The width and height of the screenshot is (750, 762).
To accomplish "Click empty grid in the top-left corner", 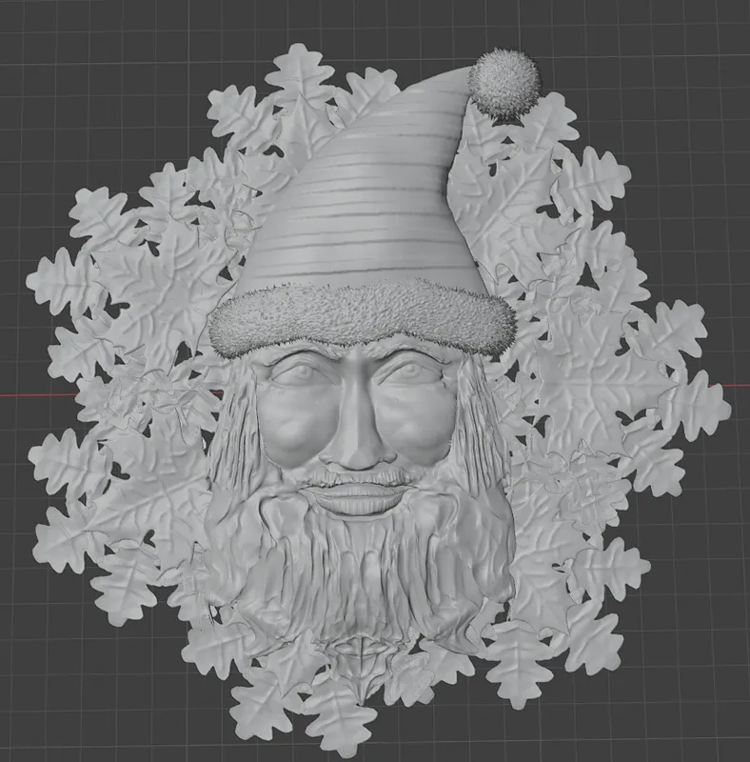I will (57, 57).
